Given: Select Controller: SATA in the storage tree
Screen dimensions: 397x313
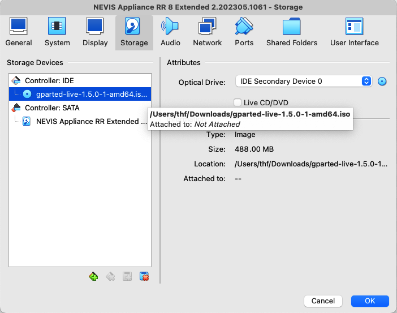Looking at the screenshot, I should tap(51, 108).
